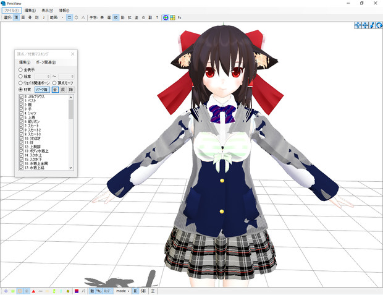Choose circle range selection shape
Image resolution: width=383 pixels, height=295 pixels.
(x=76, y=17)
